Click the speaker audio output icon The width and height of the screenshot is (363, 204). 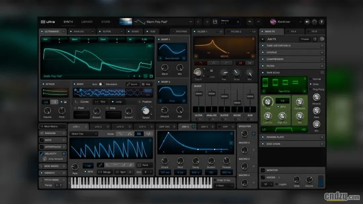click(307, 22)
